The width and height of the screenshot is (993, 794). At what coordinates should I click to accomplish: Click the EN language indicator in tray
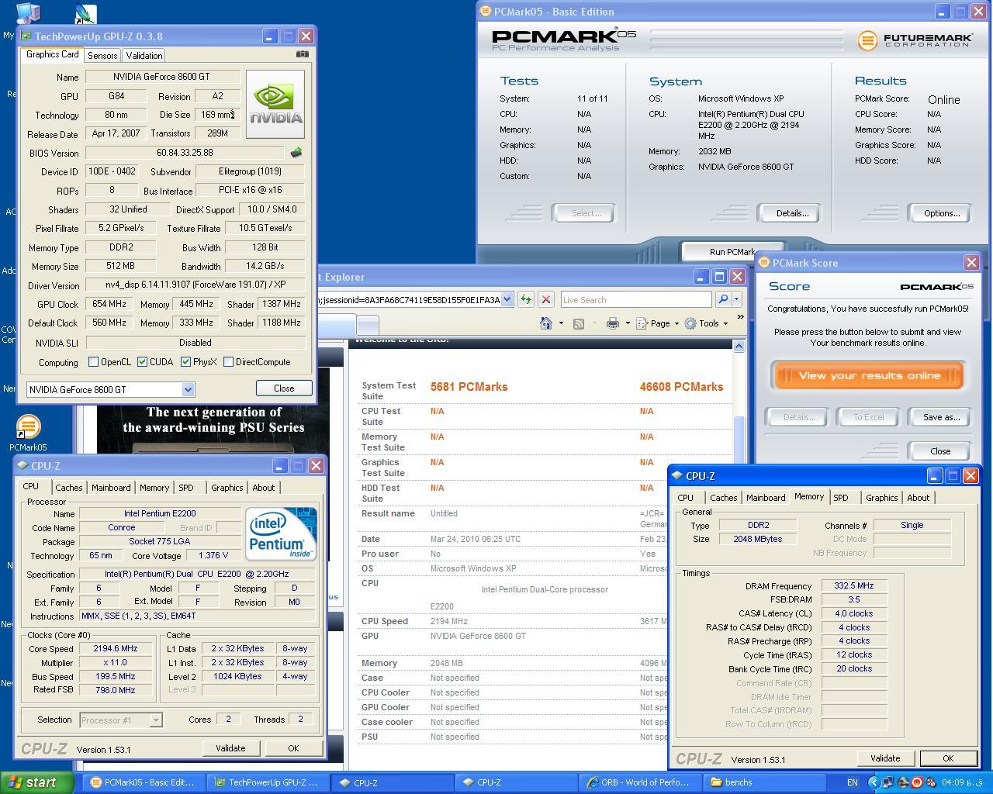click(852, 782)
